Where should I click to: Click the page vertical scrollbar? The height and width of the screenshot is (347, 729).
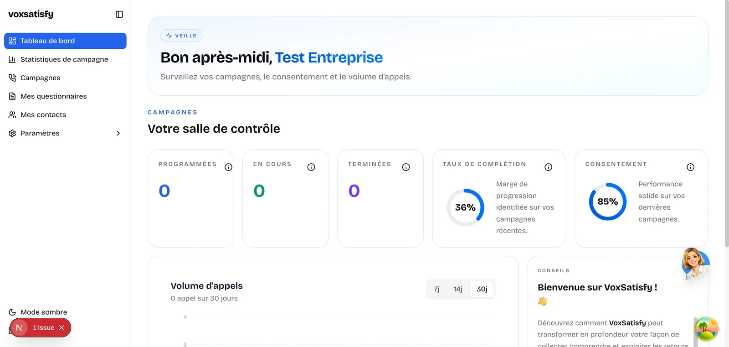click(726, 123)
